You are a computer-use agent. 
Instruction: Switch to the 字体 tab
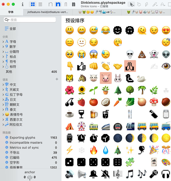(x=11, y=12)
